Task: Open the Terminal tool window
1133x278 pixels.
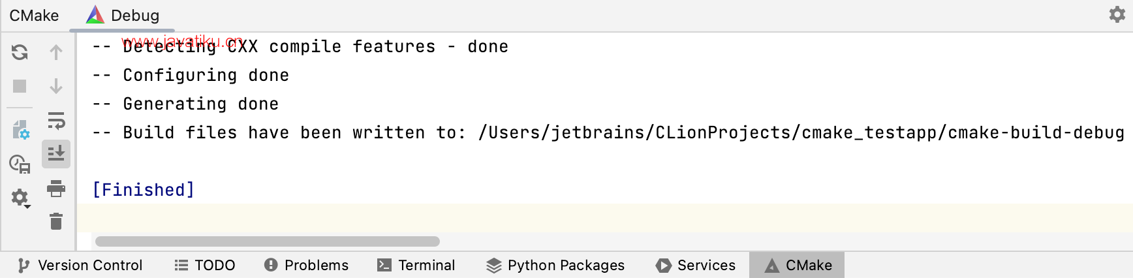Action: (416, 265)
